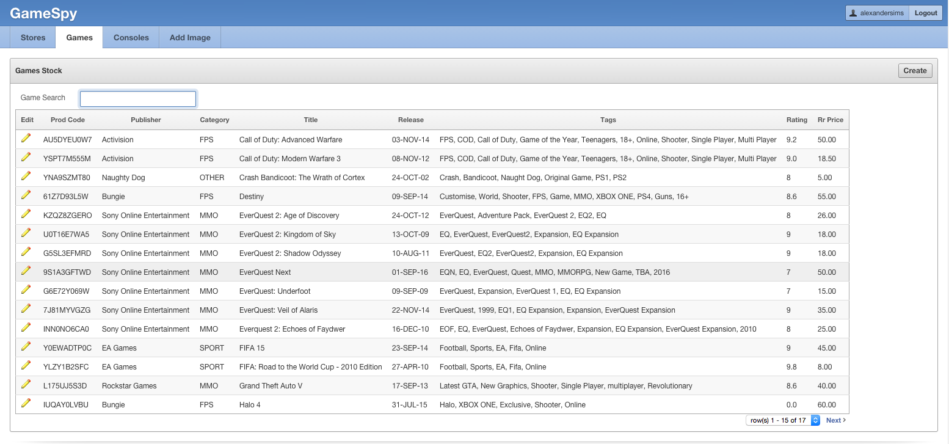Click release date 31-JUL-15
This screenshot has width=949, height=444.
410,405
